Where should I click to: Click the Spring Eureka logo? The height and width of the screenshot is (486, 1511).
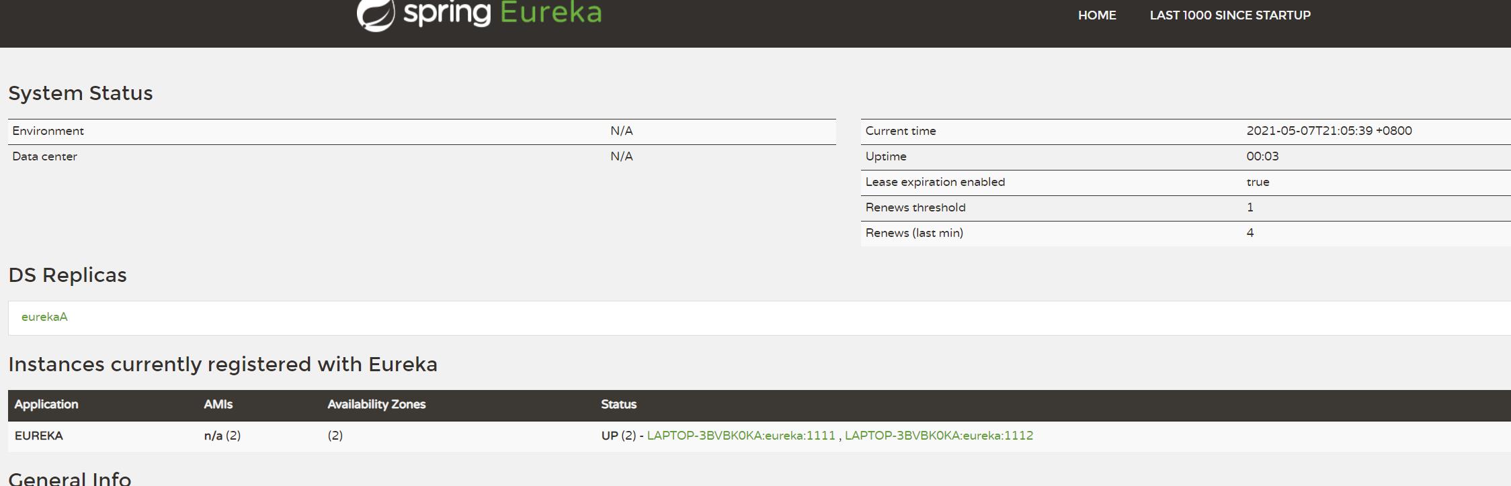[479, 15]
